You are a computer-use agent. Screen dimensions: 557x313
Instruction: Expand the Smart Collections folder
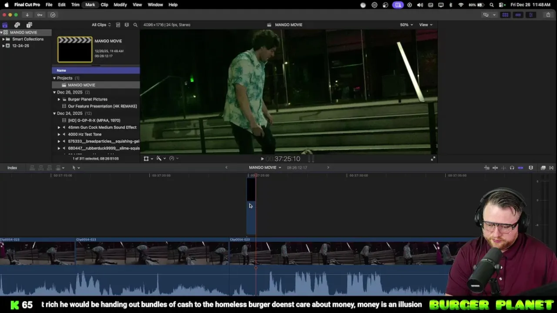click(3, 39)
